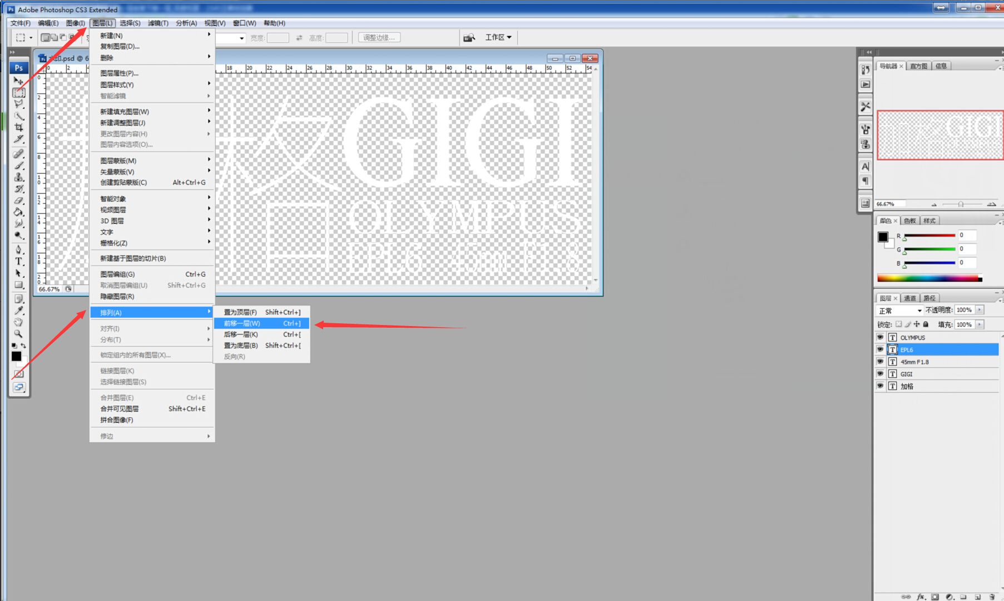Click the Ps logo atop toolbox
This screenshot has width=1004, height=601.
tap(18, 67)
